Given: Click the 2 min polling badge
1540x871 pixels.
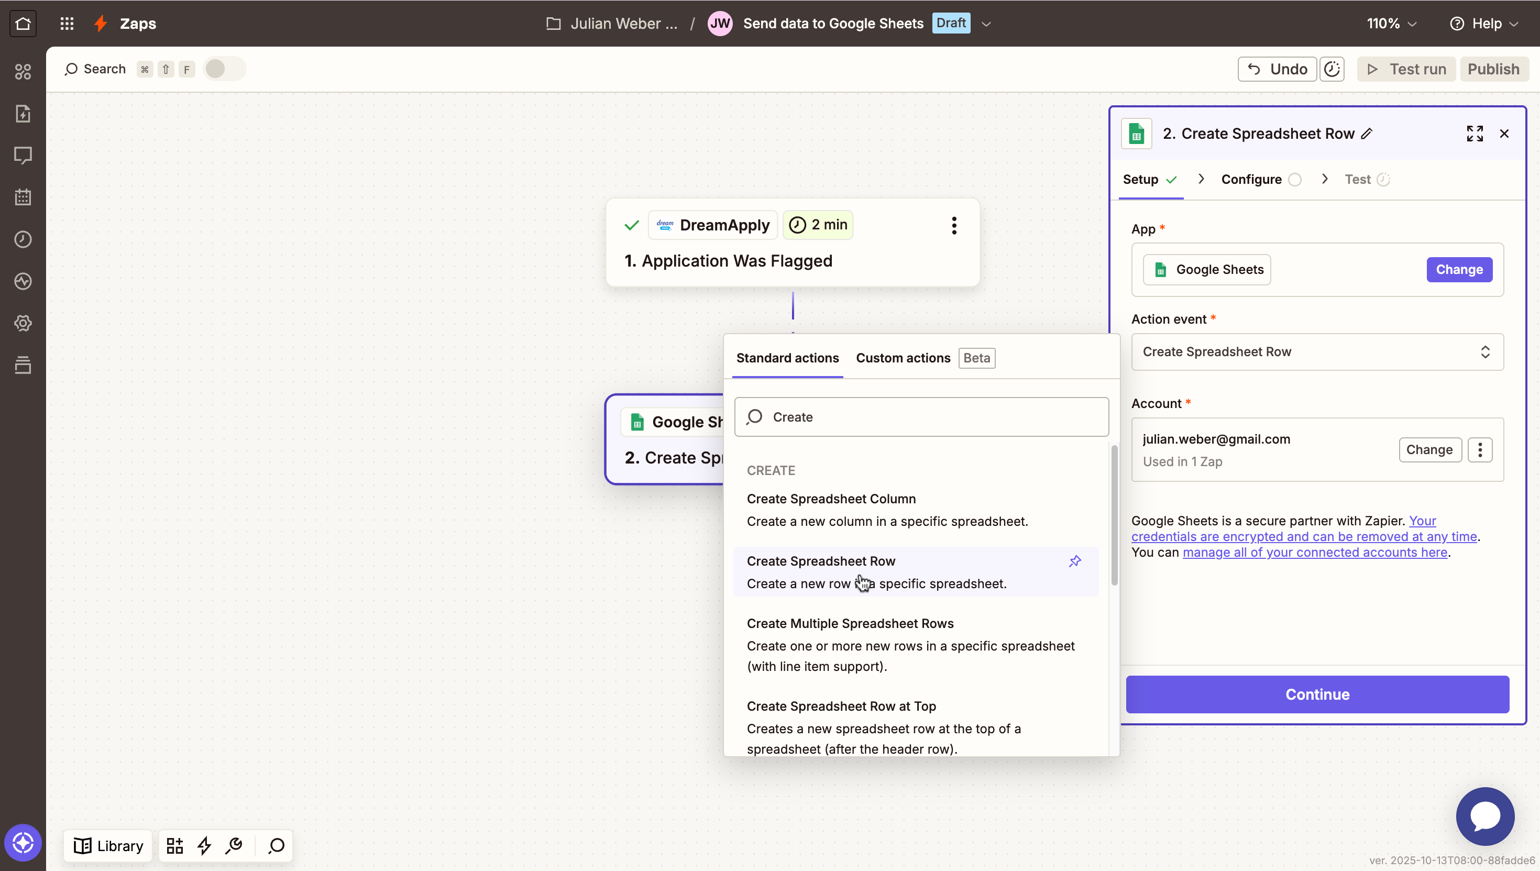Looking at the screenshot, I should pyautogui.click(x=818, y=225).
